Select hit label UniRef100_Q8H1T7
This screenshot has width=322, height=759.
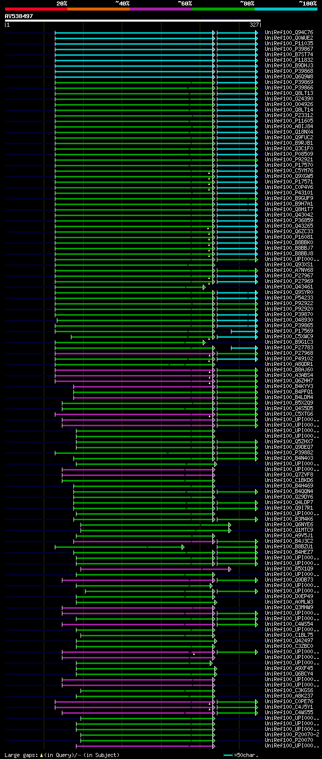(x=289, y=209)
